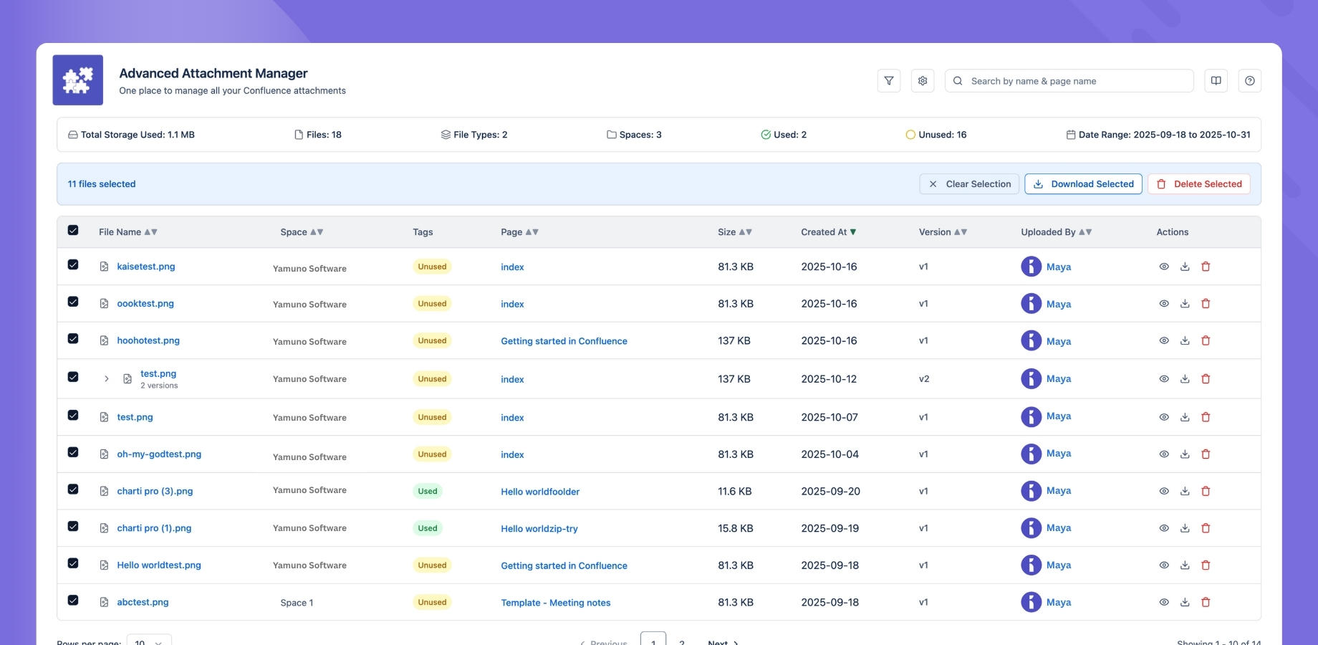Click Maya's avatar in the oooktest.png row
This screenshot has width=1318, height=645.
tap(1031, 303)
